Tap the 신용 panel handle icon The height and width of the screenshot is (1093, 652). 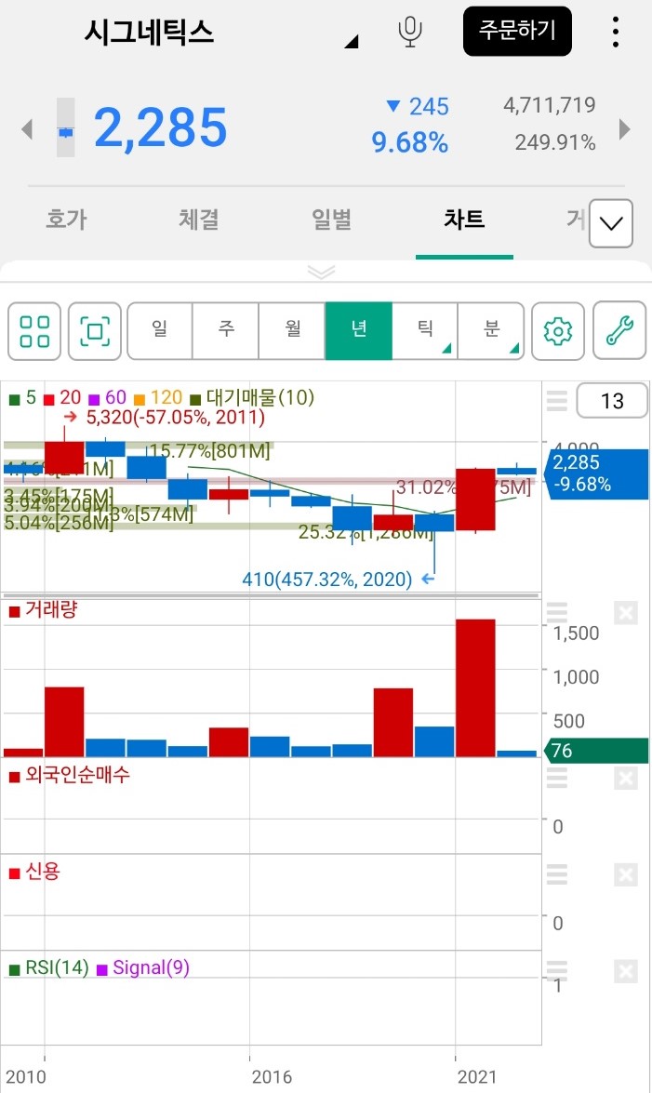click(556, 874)
